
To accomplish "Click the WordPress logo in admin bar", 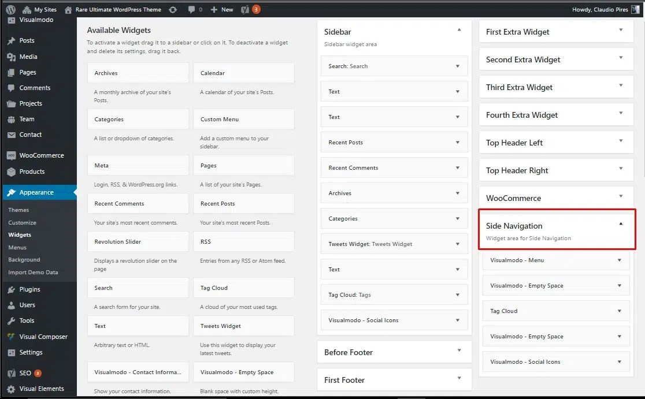I will click(x=11, y=9).
